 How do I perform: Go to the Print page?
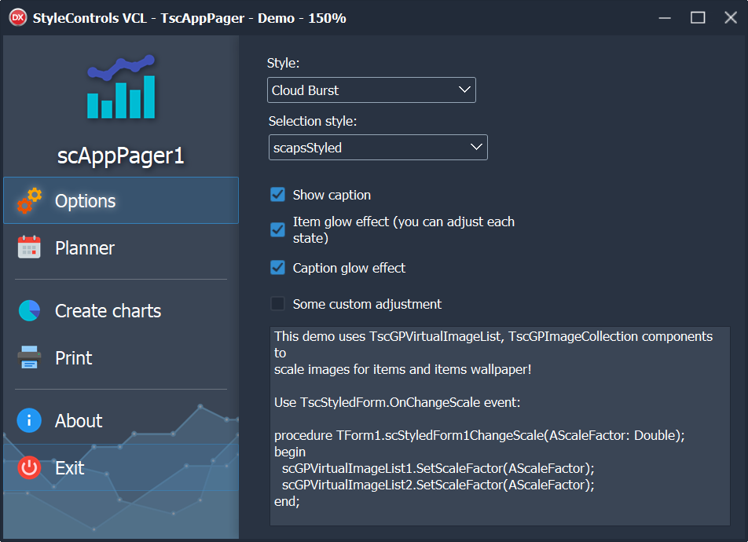(x=121, y=358)
